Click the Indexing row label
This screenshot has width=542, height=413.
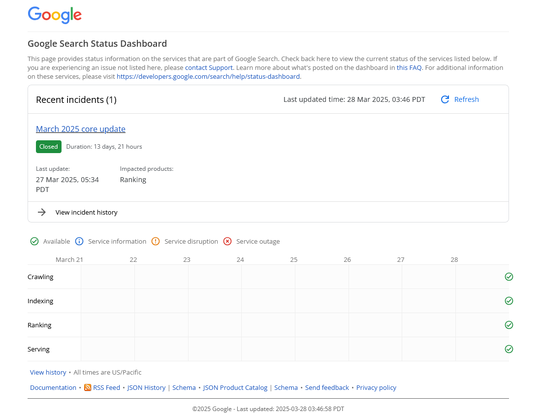point(40,301)
